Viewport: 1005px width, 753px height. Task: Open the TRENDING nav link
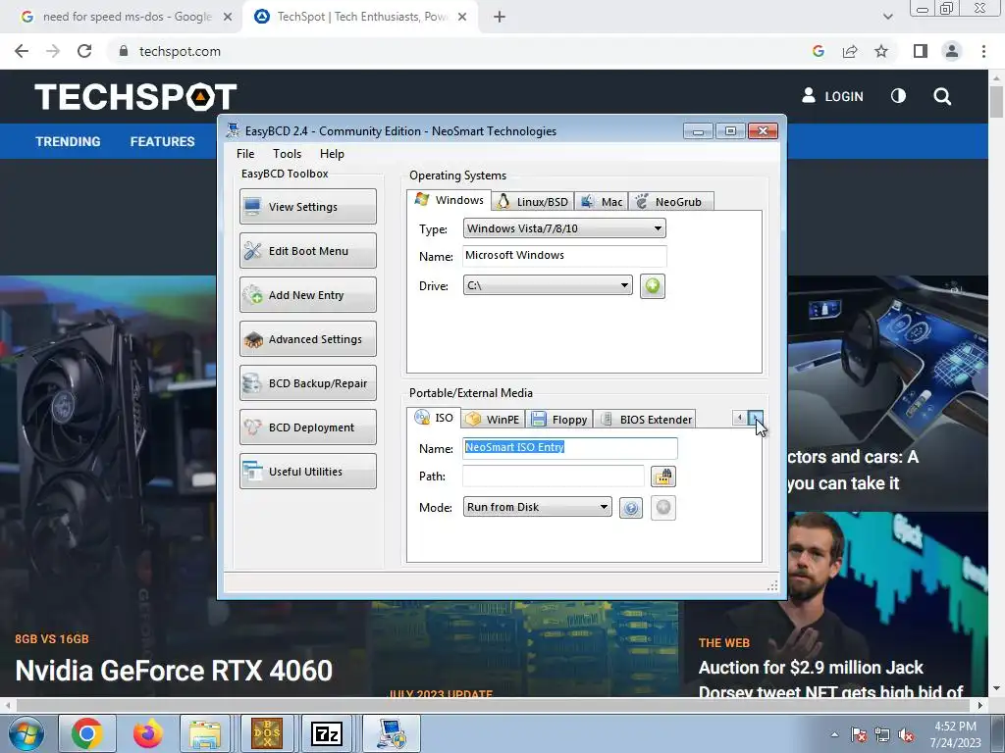coord(68,141)
